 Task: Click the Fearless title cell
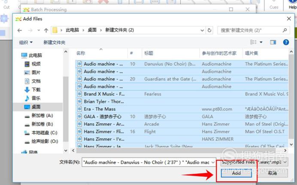tap(153, 94)
